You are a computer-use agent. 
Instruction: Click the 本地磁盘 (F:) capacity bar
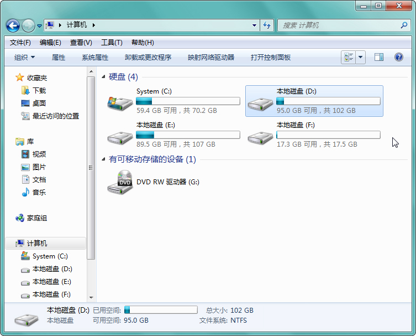pyautogui.click(x=328, y=135)
